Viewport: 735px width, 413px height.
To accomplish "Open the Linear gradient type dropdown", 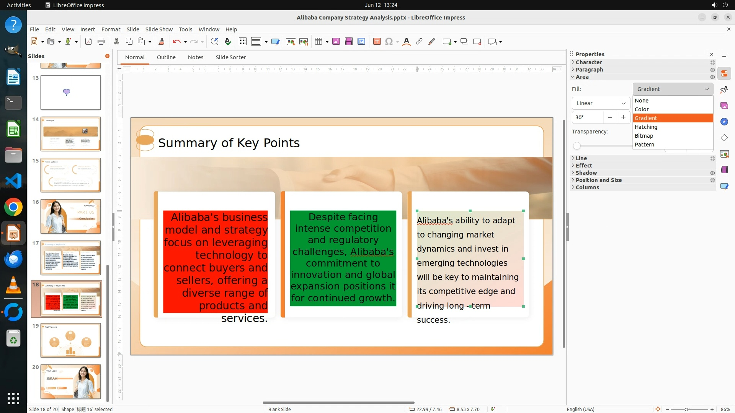I will pyautogui.click(x=601, y=103).
